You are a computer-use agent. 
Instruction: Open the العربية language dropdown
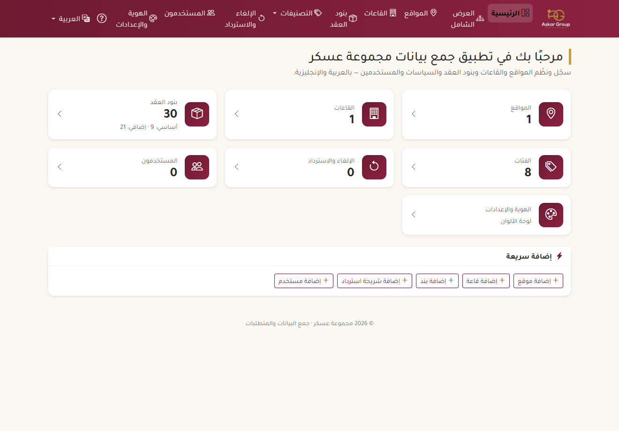[x=71, y=19]
